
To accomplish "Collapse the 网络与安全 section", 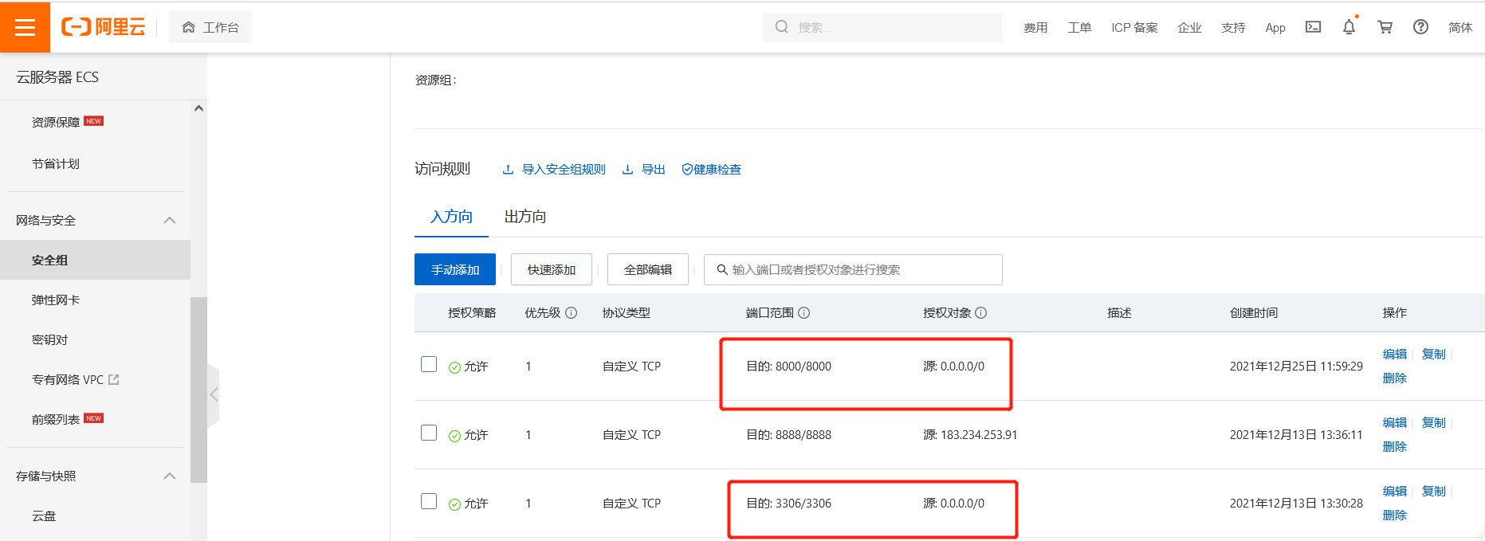I will pyautogui.click(x=169, y=220).
